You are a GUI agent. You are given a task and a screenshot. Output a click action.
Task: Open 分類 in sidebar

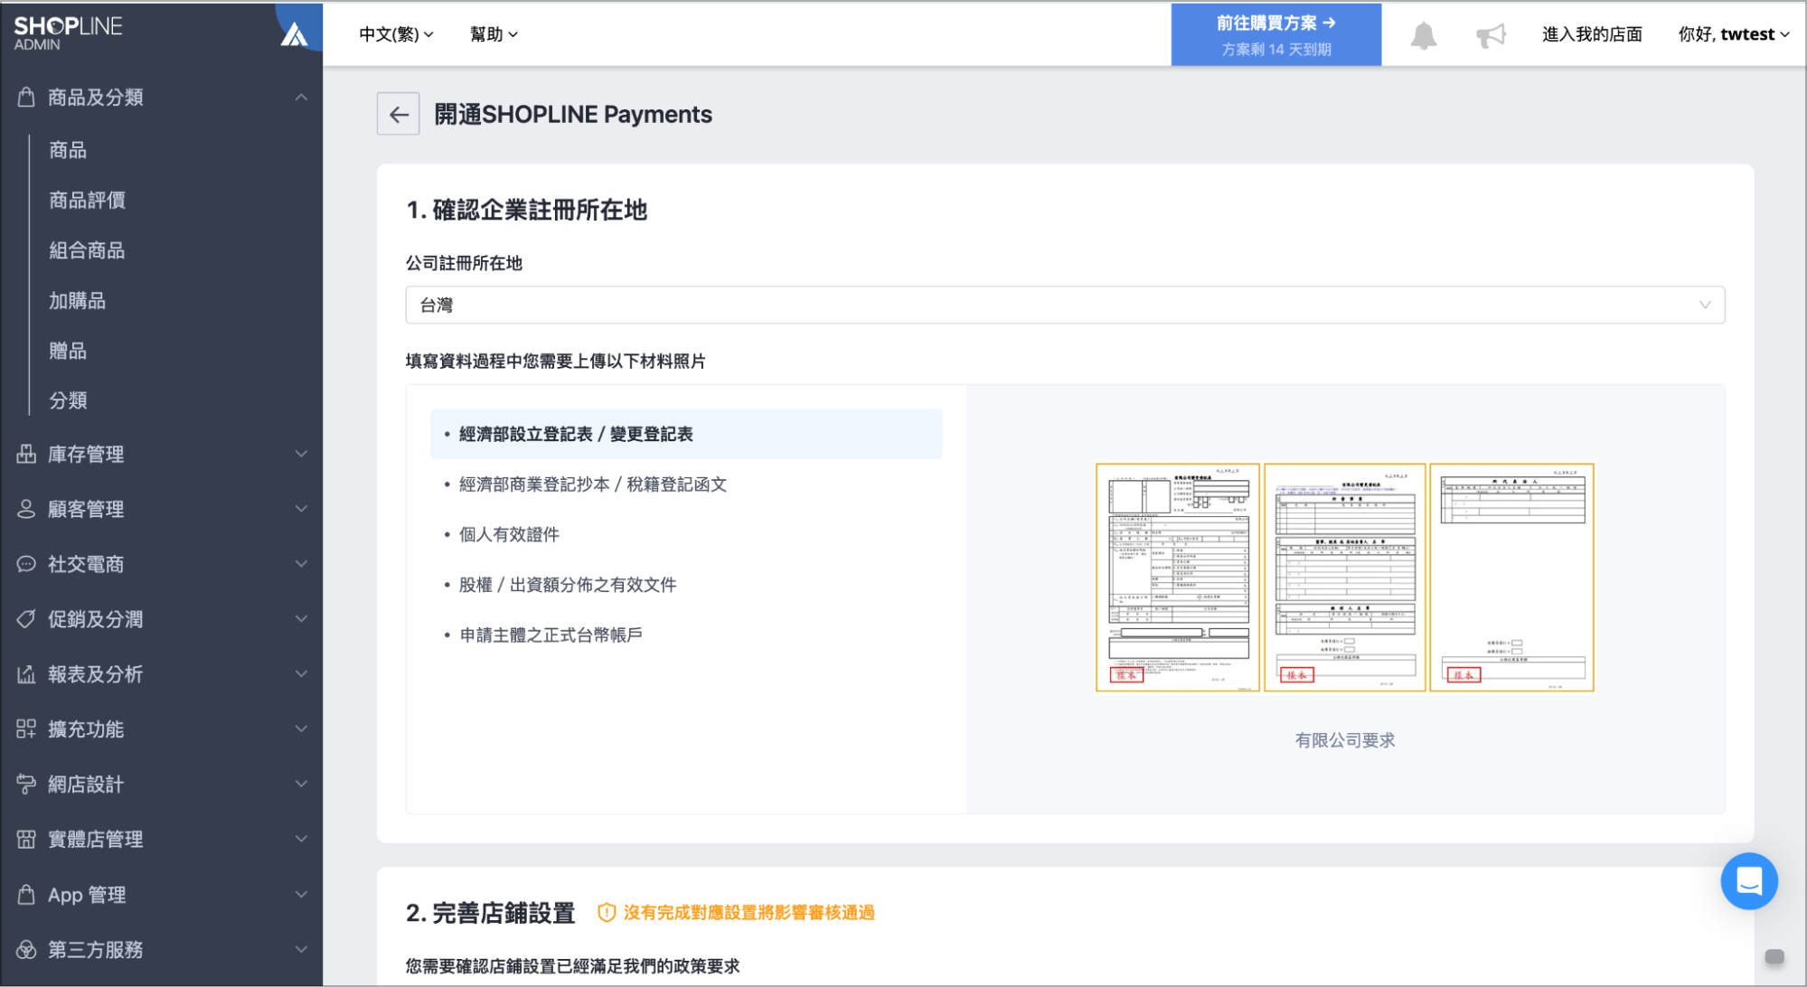68,400
